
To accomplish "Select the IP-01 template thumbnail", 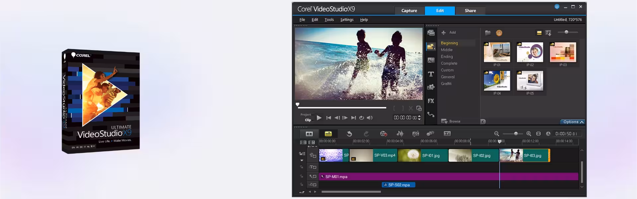I will point(497,52).
